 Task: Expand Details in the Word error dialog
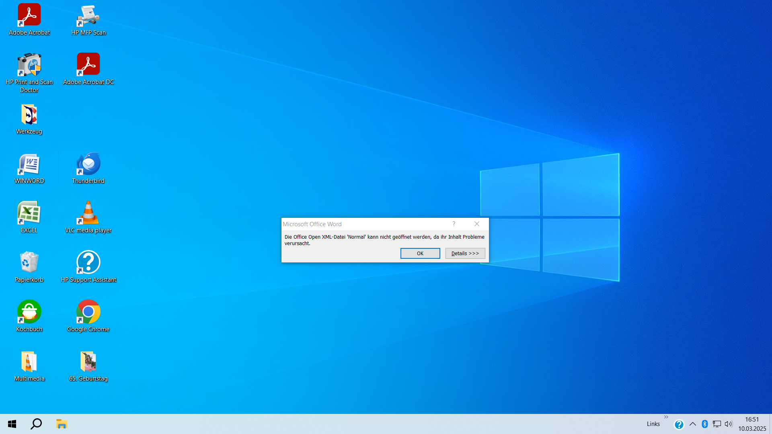465,253
